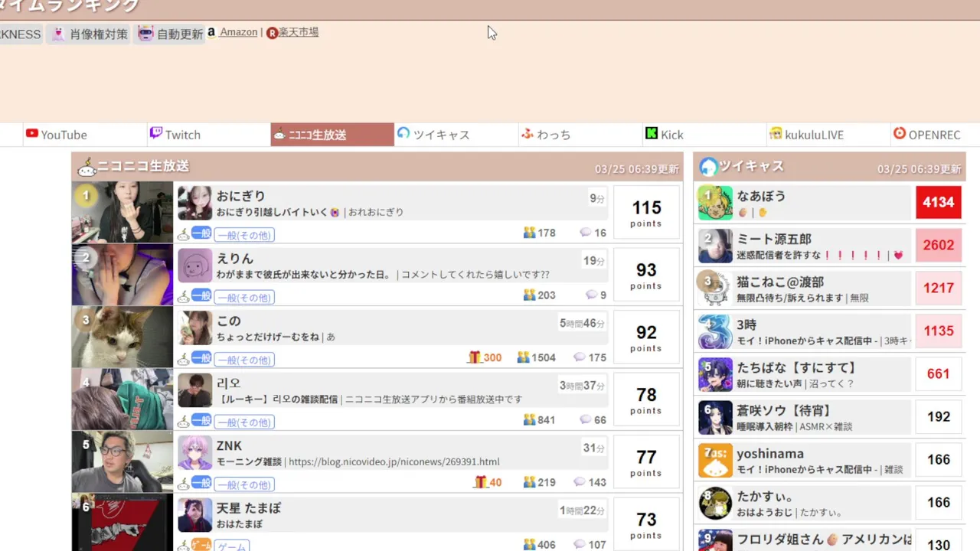The image size is (980, 551).
Task: Click 一般(その他) tag in えりん row
Action: coord(244,297)
